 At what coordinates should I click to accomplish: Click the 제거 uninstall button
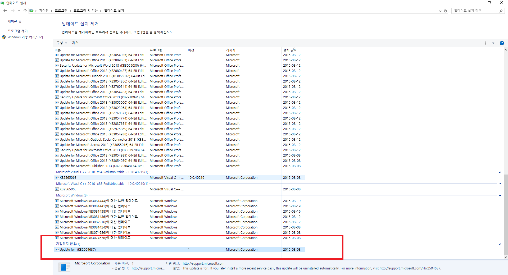click(75, 43)
